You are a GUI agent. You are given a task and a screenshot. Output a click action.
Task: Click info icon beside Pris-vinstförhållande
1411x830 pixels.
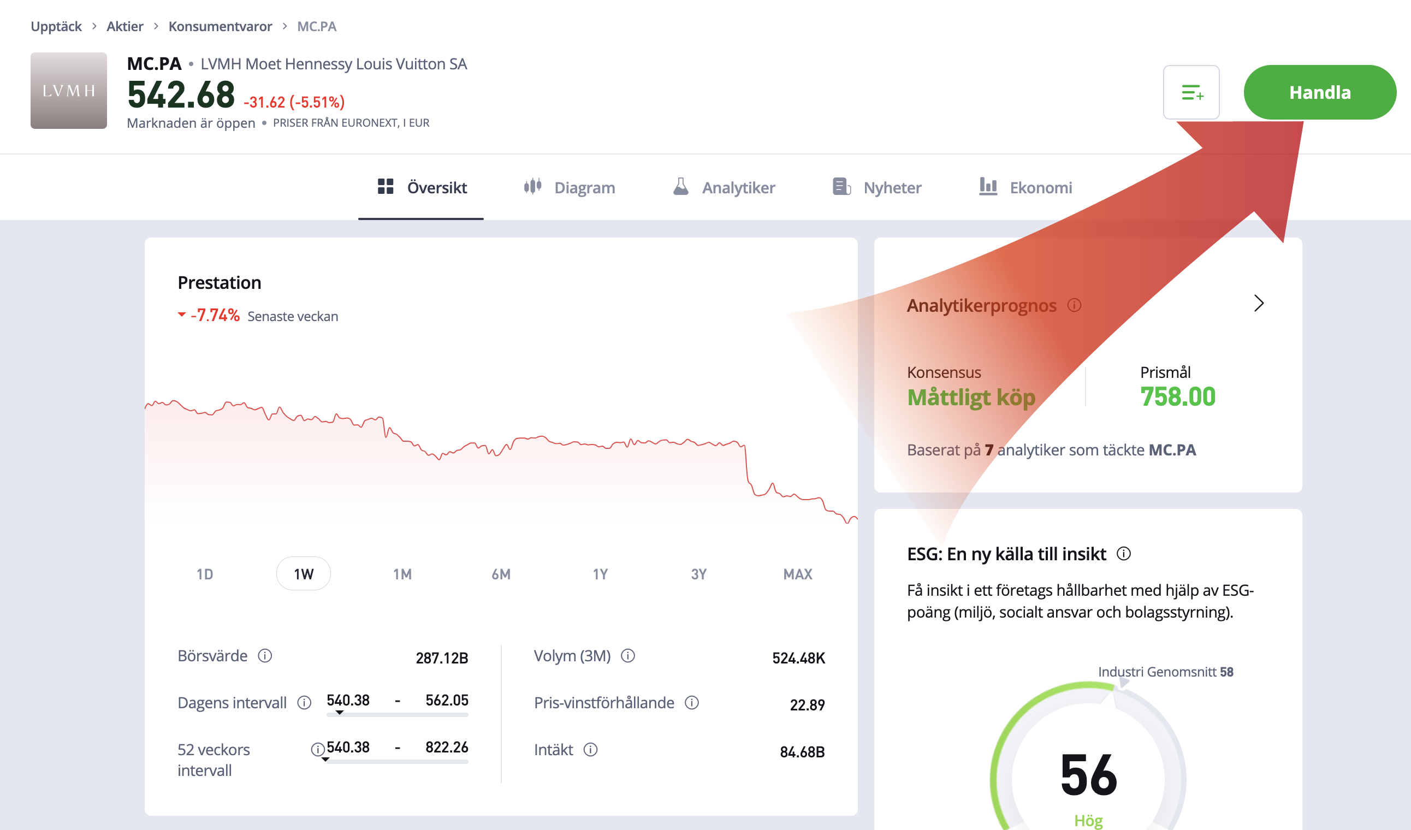pyautogui.click(x=692, y=702)
